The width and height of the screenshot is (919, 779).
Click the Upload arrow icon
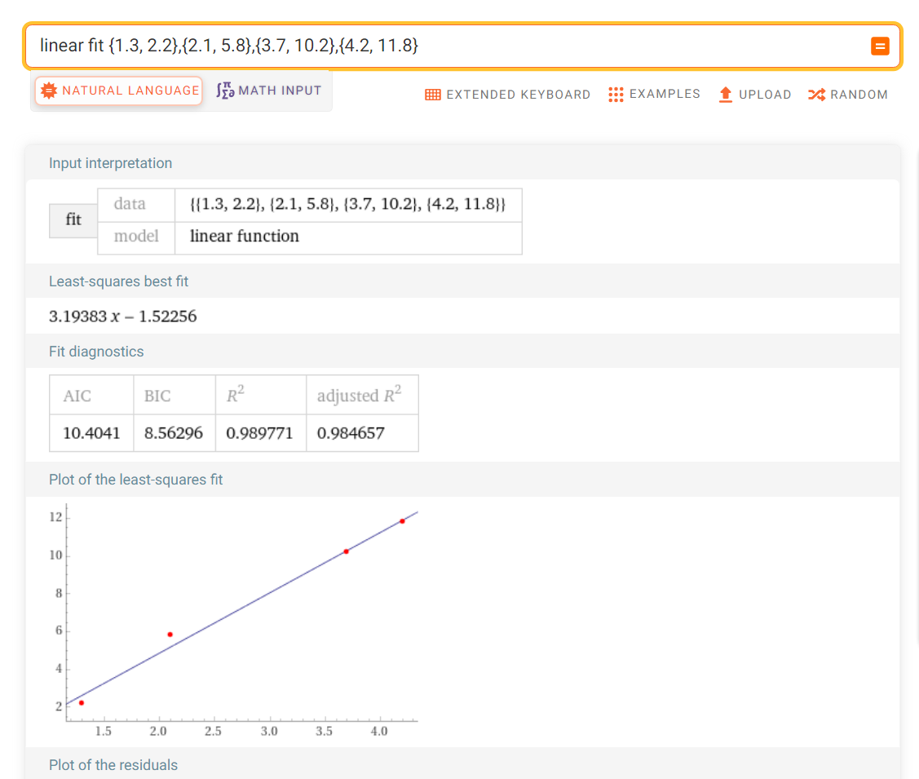pos(725,95)
